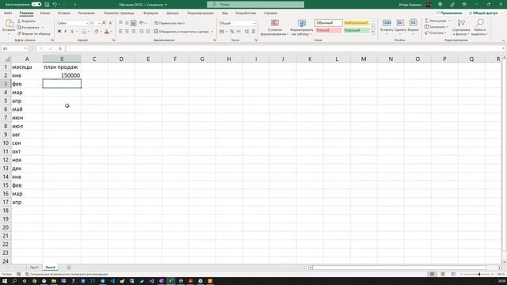This screenshot has width=507, height=285.
Task: Click the search box in title bar
Action: [255, 5]
